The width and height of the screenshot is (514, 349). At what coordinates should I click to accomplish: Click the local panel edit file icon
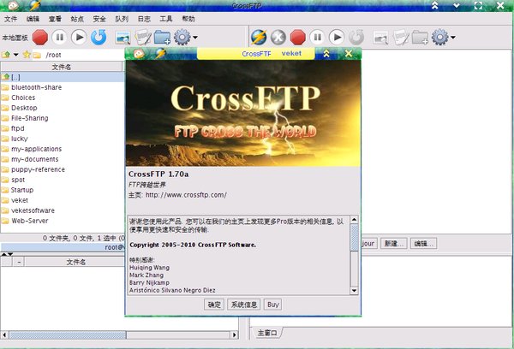click(x=143, y=38)
